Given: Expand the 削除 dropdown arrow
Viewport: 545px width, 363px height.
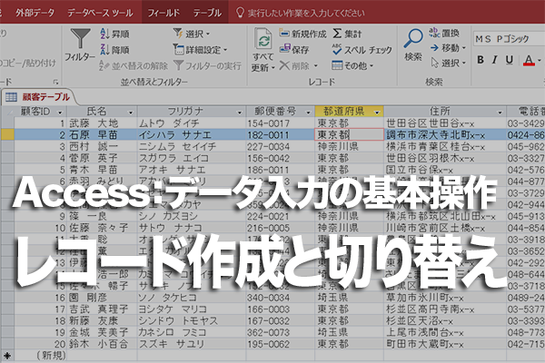Looking at the screenshot, I should (316, 65).
